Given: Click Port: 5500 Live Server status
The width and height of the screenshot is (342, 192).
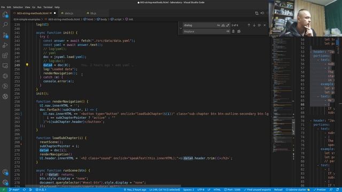Looking at the screenshot, I should click(x=232, y=190).
